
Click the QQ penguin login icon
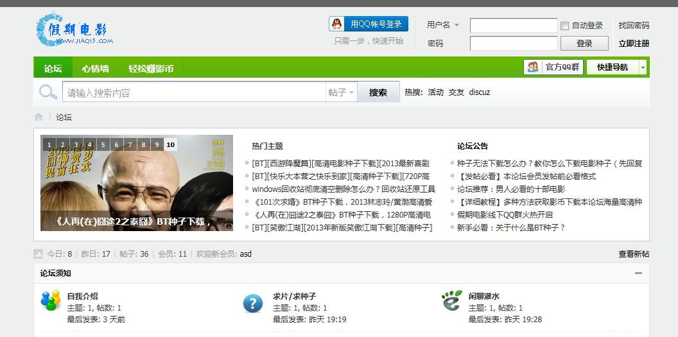[337, 24]
